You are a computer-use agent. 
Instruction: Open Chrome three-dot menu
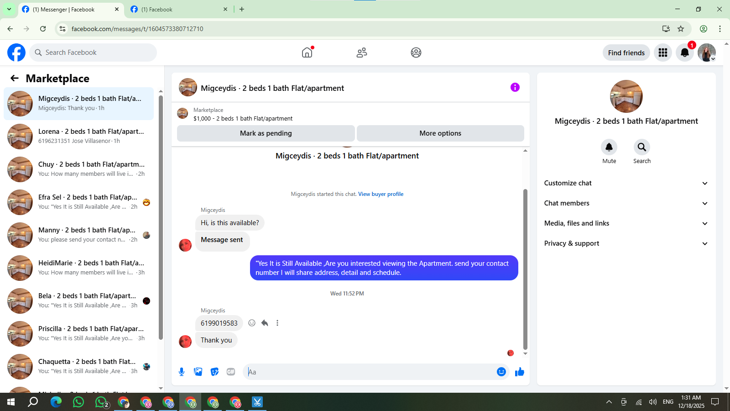pyautogui.click(x=720, y=29)
